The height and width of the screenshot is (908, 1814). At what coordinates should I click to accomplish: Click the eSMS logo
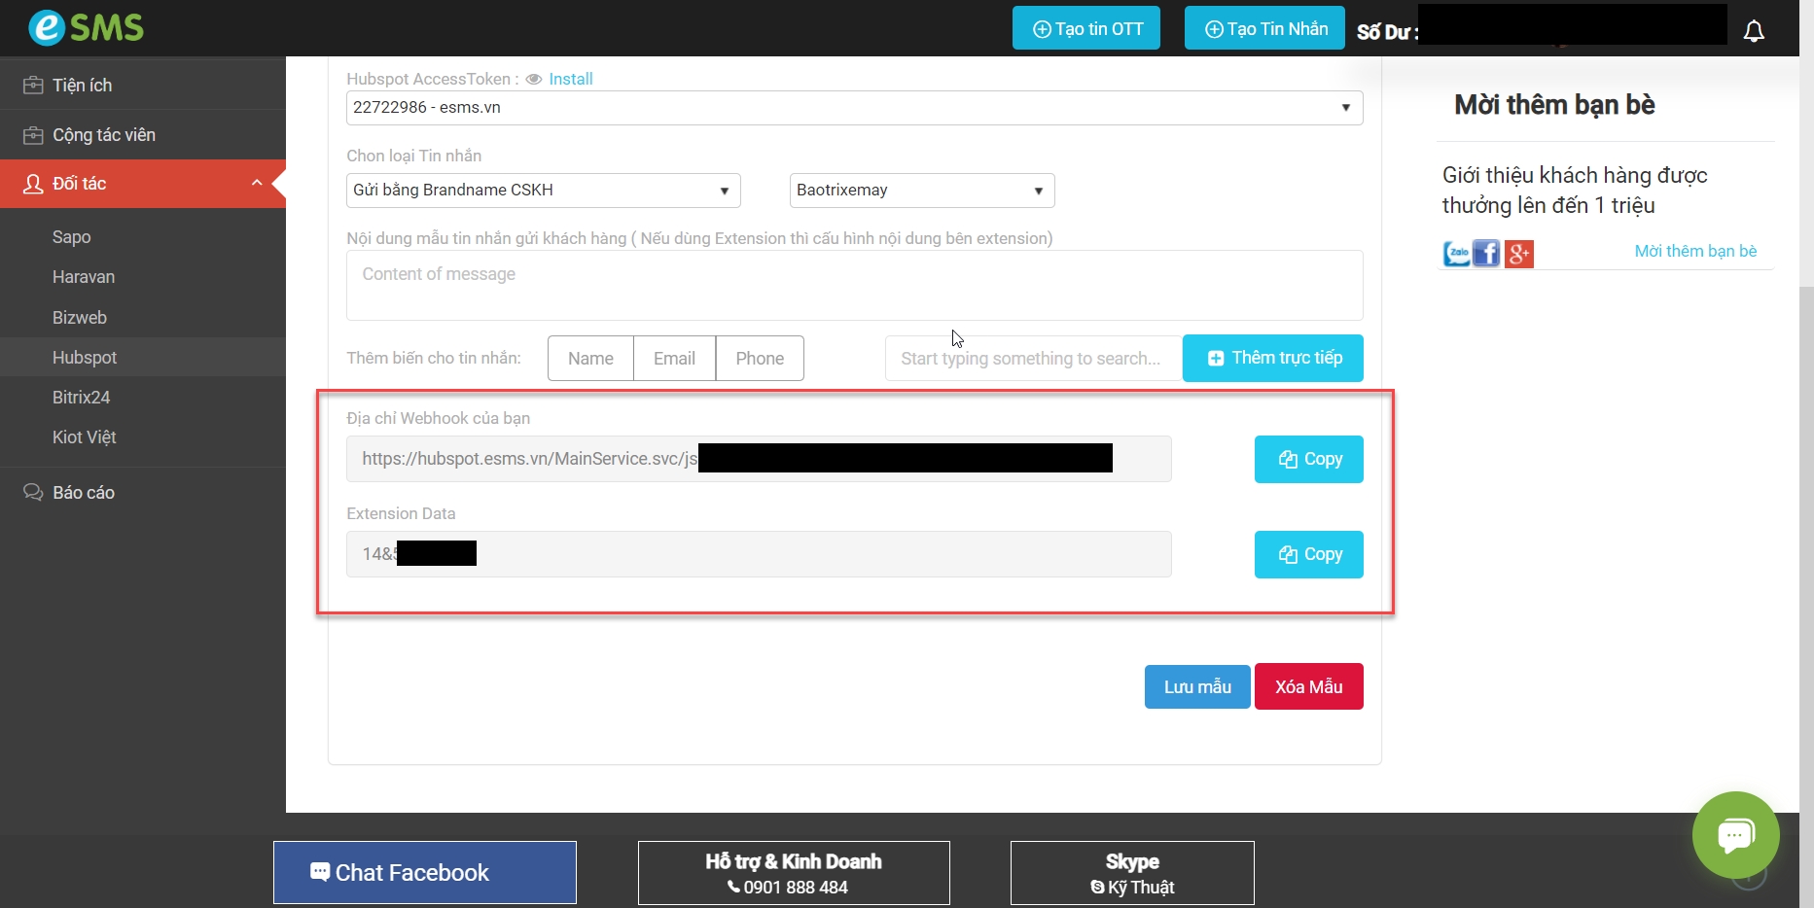[x=86, y=27]
